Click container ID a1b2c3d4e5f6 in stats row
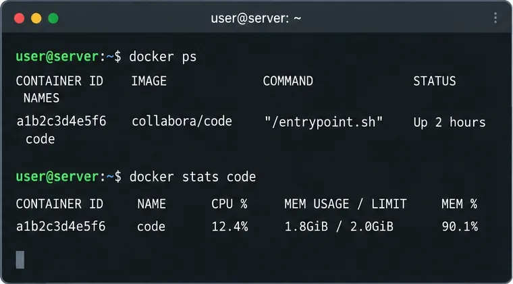The height and width of the screenshot is (284, 513). click(x=61, y=227)
